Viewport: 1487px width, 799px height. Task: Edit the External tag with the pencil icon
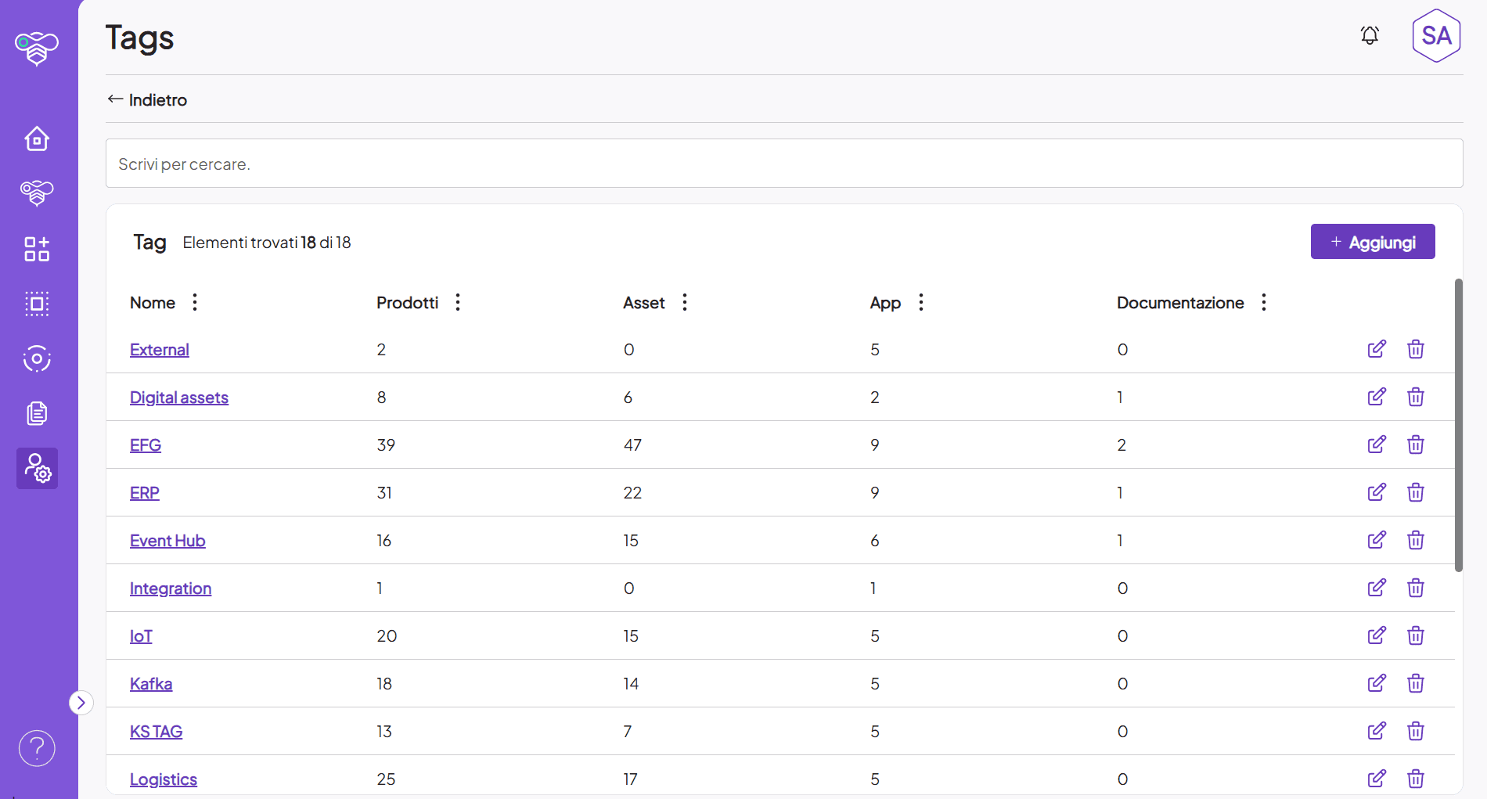pyautogui.click(x=1377, y=349)
